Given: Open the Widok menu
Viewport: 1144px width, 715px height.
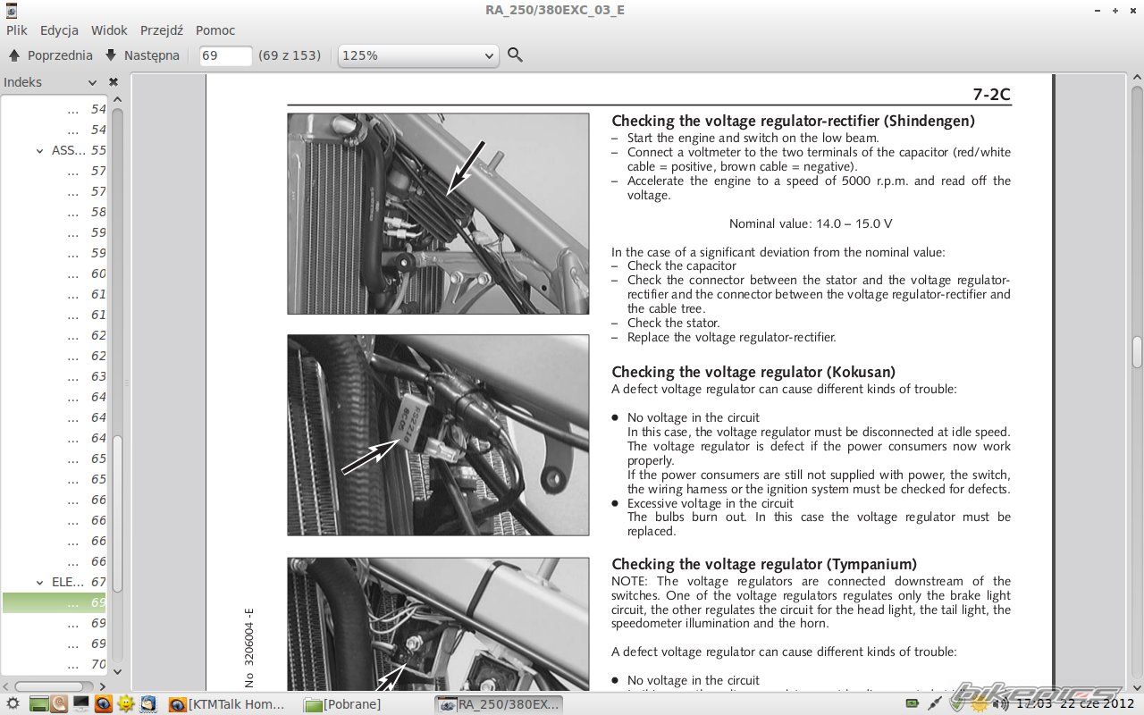Looking at the screenshot, I should 109,29.
